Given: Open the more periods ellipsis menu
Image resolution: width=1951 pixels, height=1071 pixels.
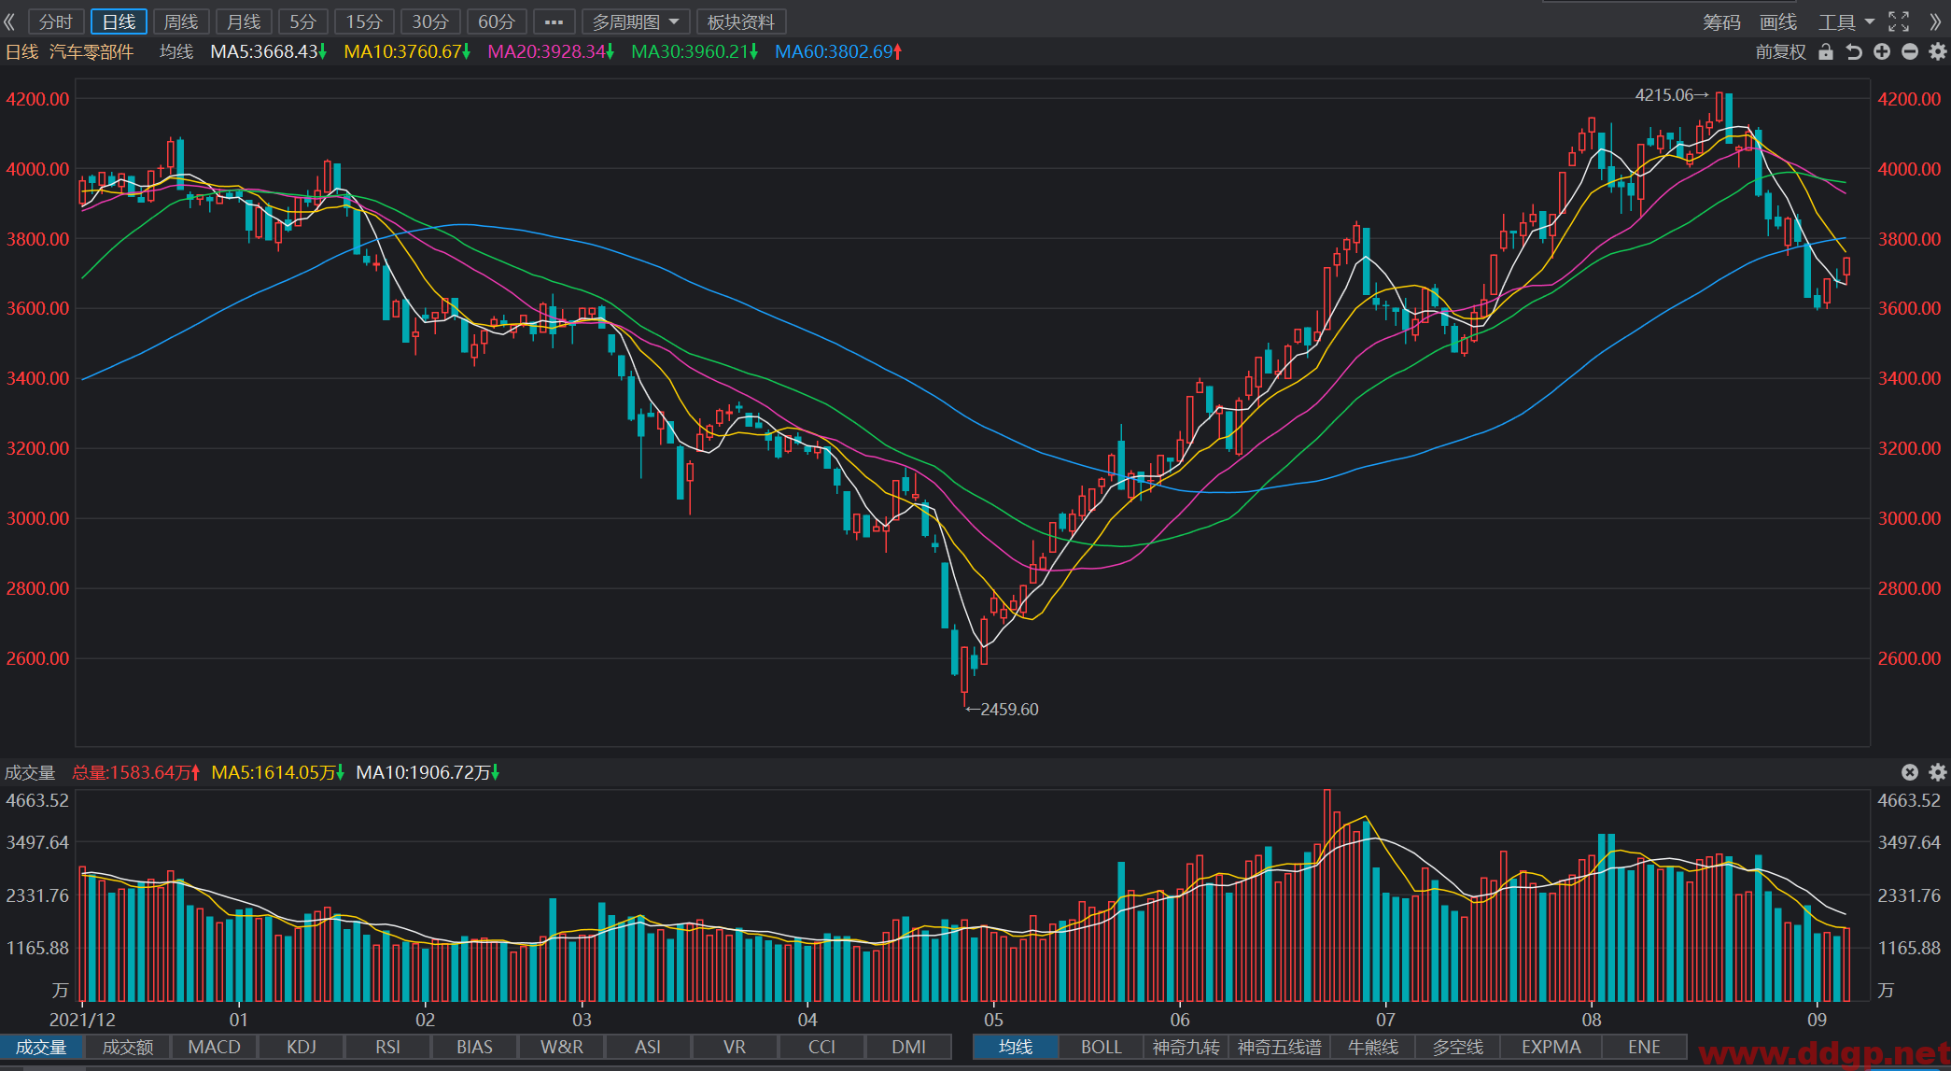Looking at the screenshot, I should [x=554, y=21].
